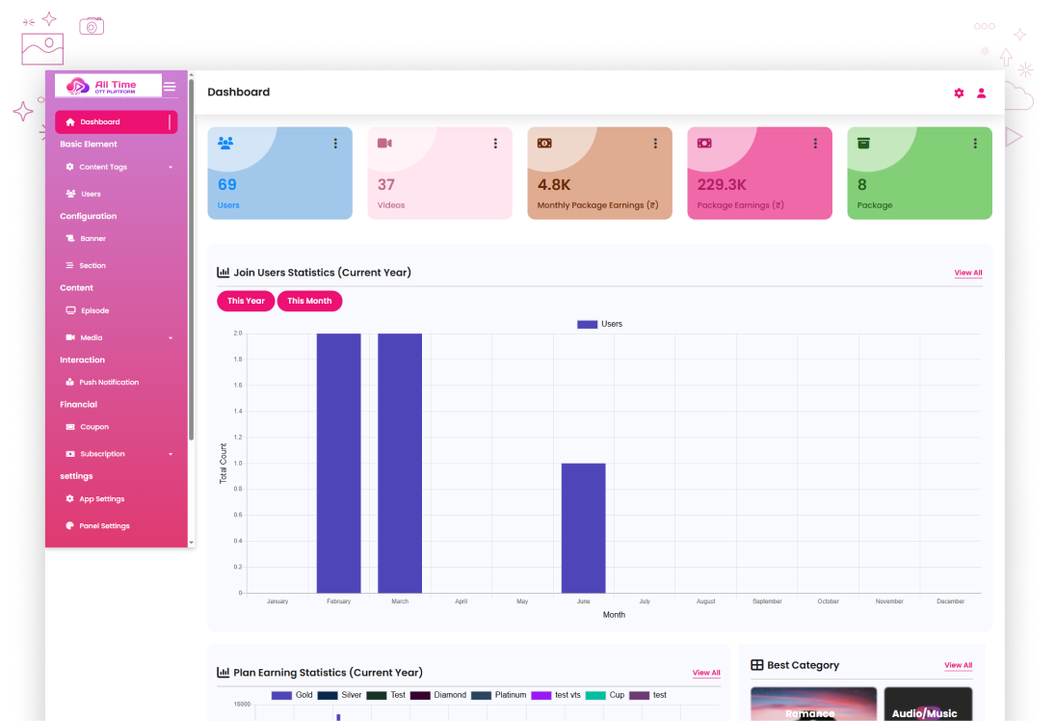The height and width of the screenshot is (721, 1055).
Task: Click the February bar in users chart
Action: pyautogui.click(x=338, y=464)
